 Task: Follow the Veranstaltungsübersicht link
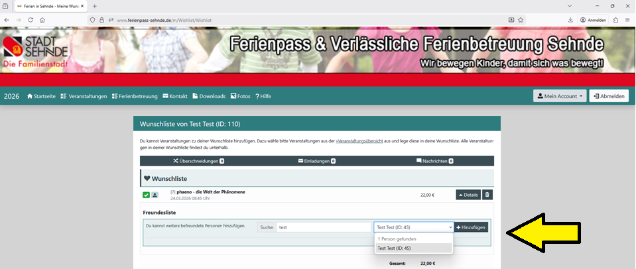pyautogui.click(x=359, y=142)
